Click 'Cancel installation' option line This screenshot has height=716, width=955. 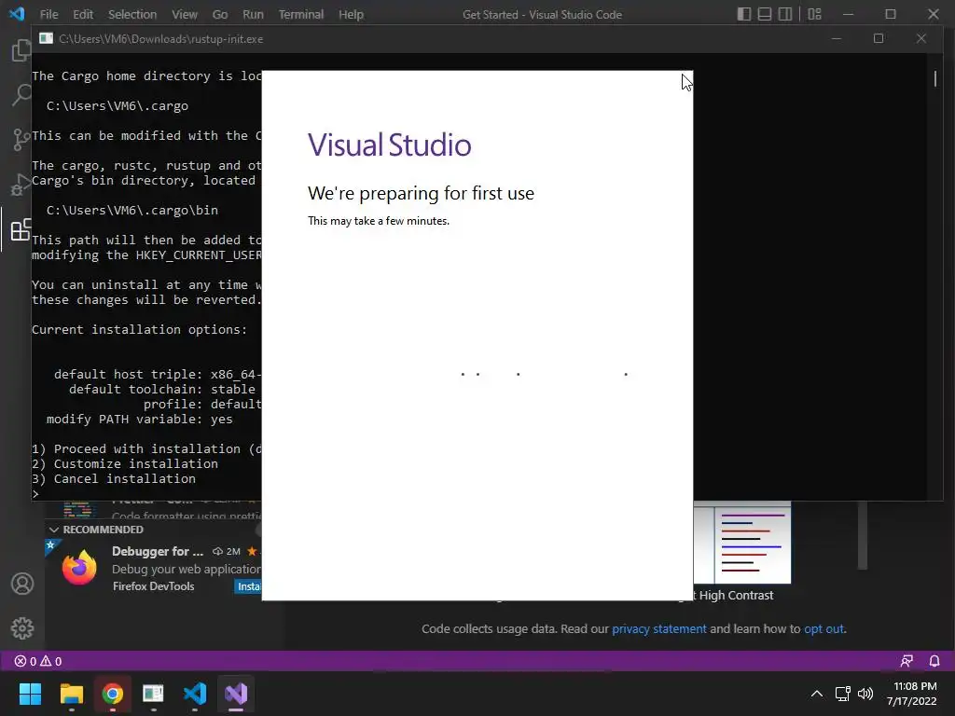[114, 478]
